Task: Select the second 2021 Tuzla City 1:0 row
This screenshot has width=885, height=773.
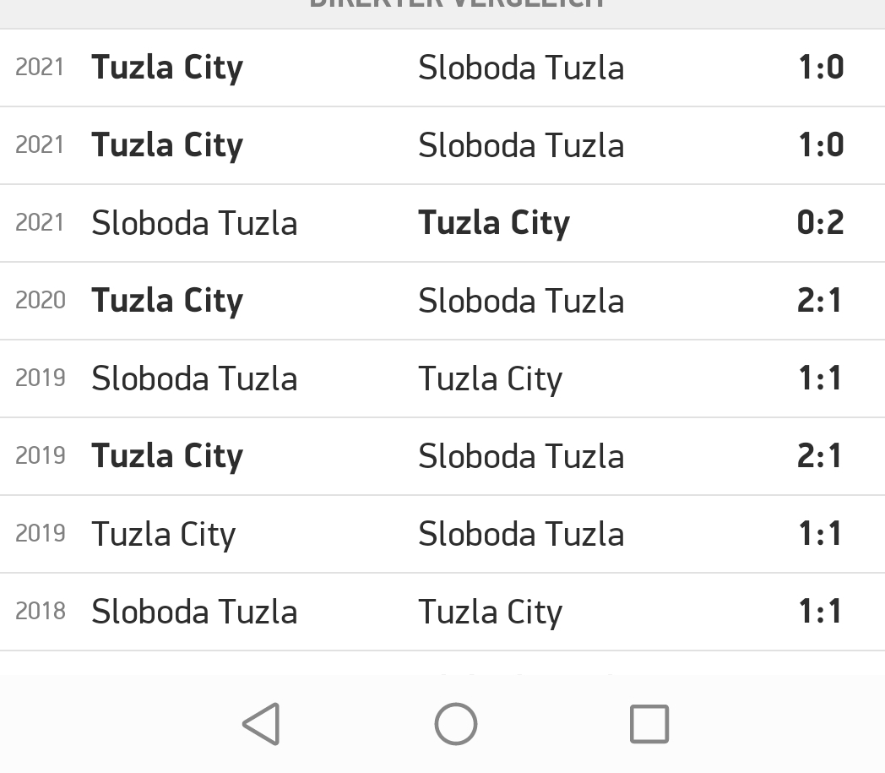Action: click(x=442, y=145)
